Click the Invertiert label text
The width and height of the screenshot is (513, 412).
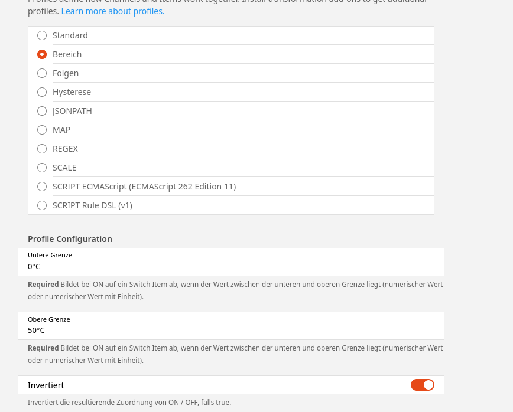46,385
